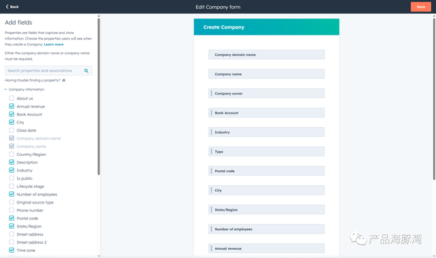Go back using the Back arrow
Screen dimensions: 436x258
(x=12, y=7)
